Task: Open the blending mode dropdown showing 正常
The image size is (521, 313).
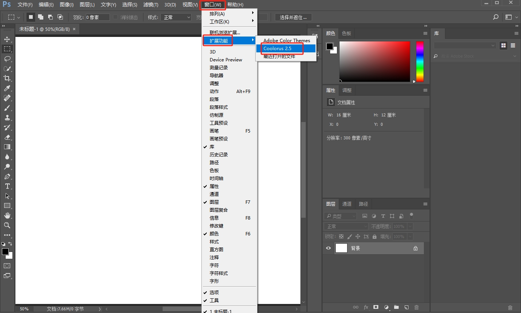Action: point(345,226)
